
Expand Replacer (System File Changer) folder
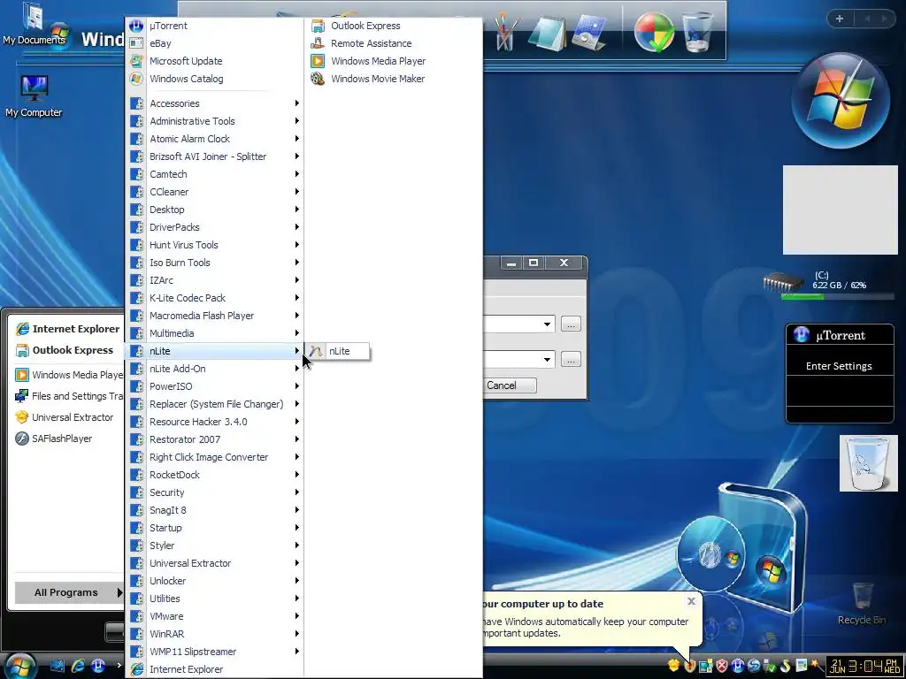click(214, 404)
